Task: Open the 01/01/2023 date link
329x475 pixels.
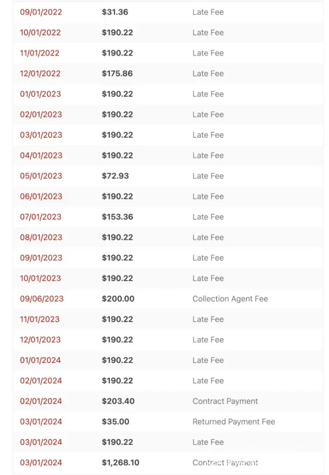Action: click(40, 94)
